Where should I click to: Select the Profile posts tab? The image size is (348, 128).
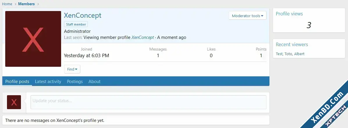(x=17, y=82)
